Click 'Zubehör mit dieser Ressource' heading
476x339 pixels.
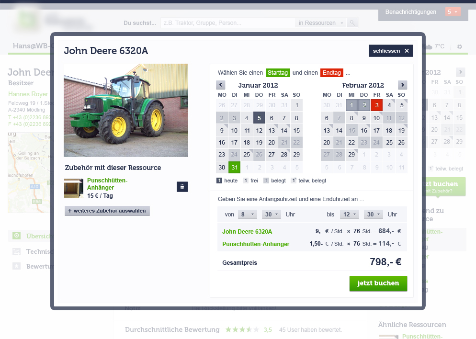pos(113,168)
